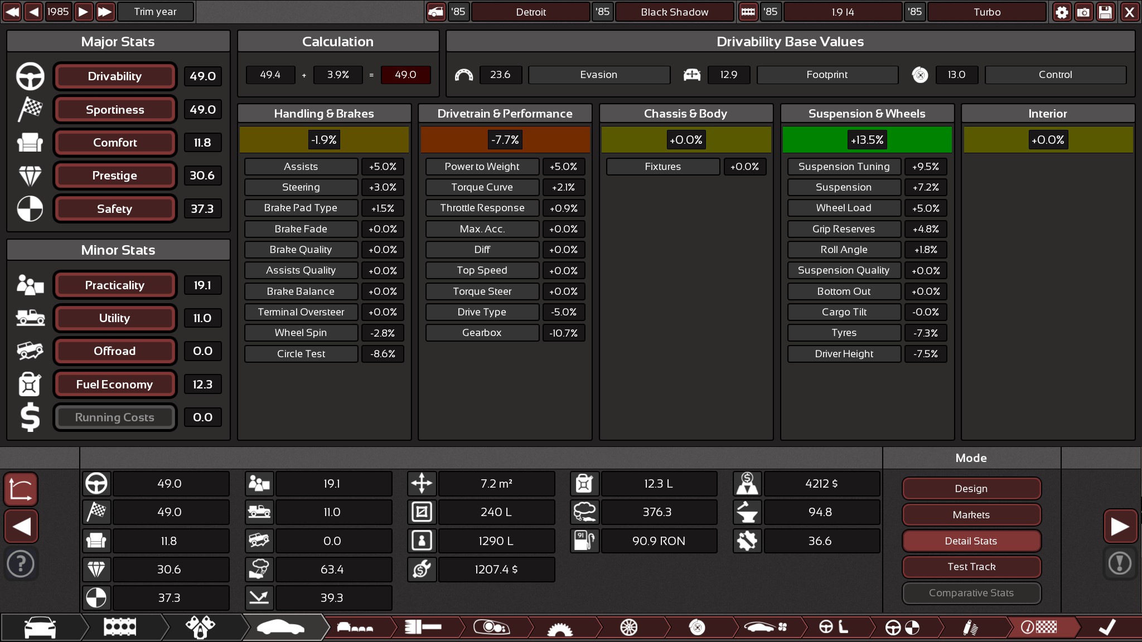Open the interior seat tab icon
The height and width of the screenshot is (642, 1142).
tap(834, 628)
